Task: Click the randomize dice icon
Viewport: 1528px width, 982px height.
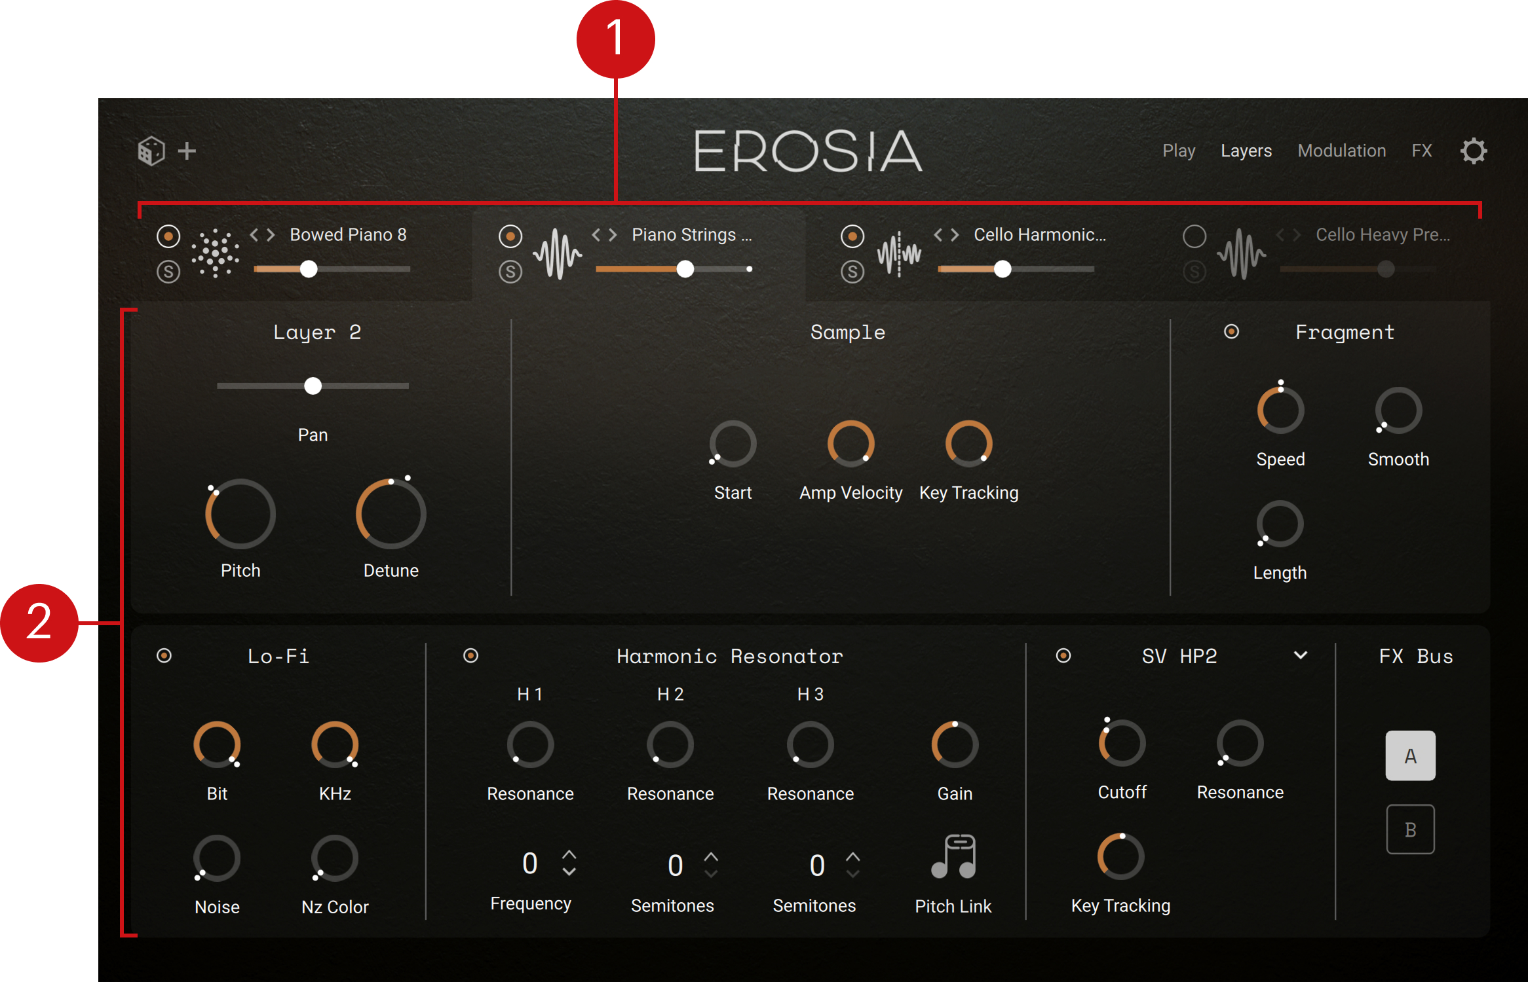Action: pyautogui.click(x=151, y=151)
